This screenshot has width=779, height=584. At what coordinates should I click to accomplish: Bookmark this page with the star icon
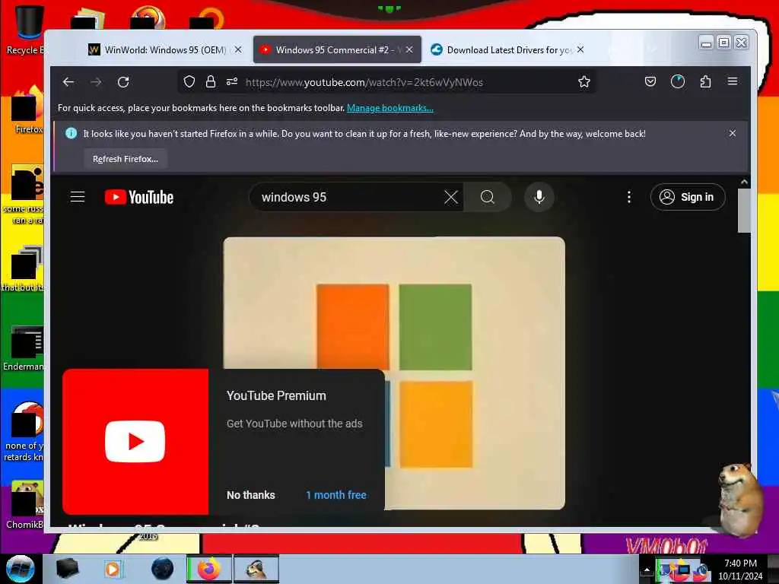tap(584, 82)
